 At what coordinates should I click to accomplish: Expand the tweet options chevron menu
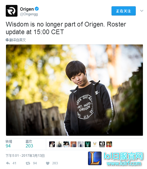(142, 11)
